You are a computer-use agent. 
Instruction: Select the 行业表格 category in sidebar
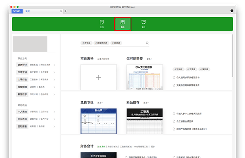22,119
